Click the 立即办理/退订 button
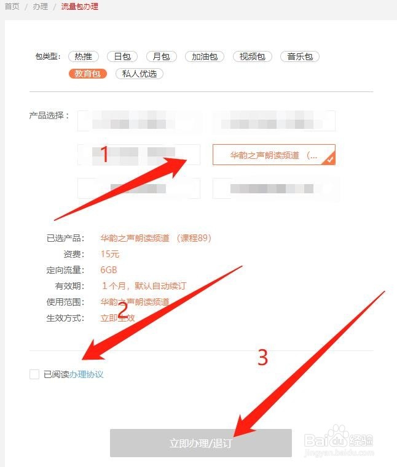 pos(201,443)
